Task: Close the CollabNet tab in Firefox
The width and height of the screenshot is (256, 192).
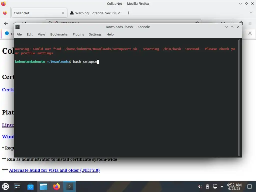Action: pyautogui.click(x=63, y=13)
